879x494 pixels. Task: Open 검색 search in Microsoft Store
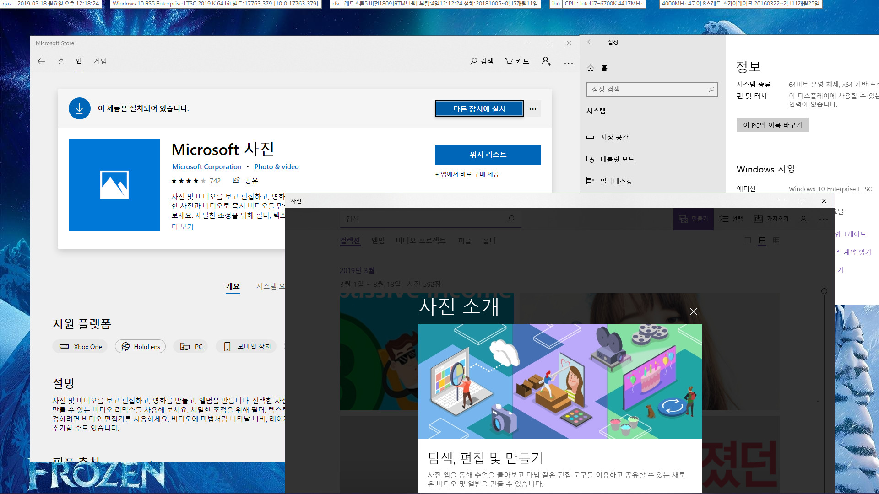[x=482, y=61]
